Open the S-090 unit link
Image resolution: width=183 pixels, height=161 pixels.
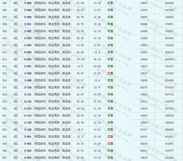(x=27, y=17)
